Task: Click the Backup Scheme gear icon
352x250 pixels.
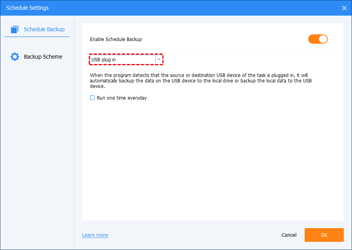Action: pyautogui.click(x=15, y=57)
